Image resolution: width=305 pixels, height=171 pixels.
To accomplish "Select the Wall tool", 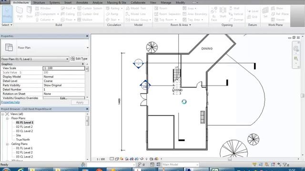I will 20,13.
